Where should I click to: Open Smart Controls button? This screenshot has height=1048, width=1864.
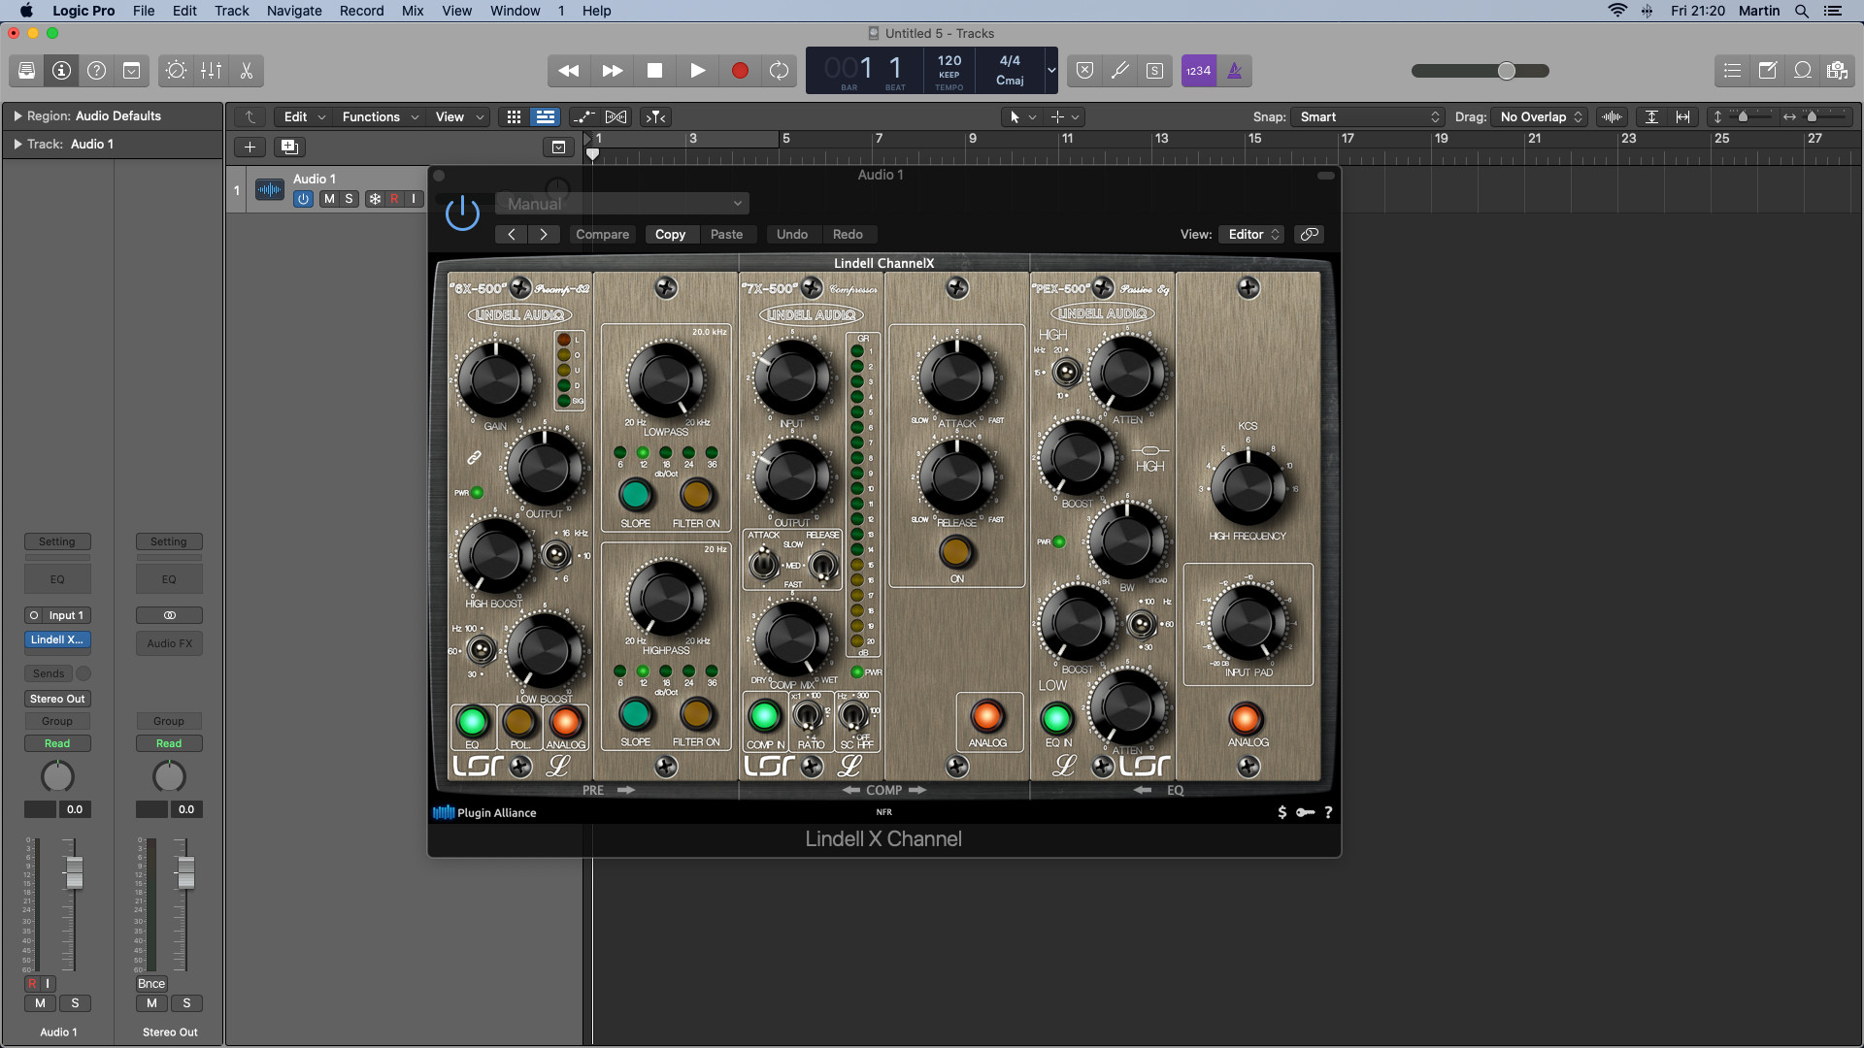(176, 71)
